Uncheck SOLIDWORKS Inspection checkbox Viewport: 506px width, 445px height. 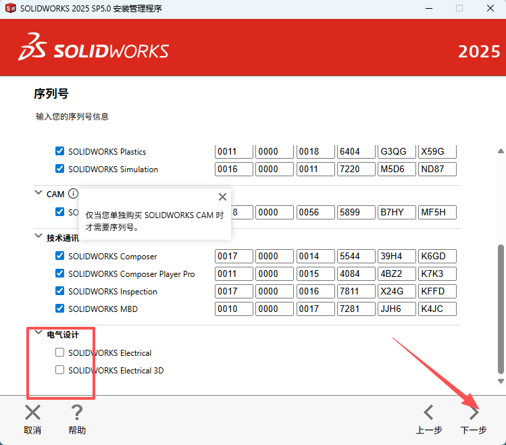[59, 291]
